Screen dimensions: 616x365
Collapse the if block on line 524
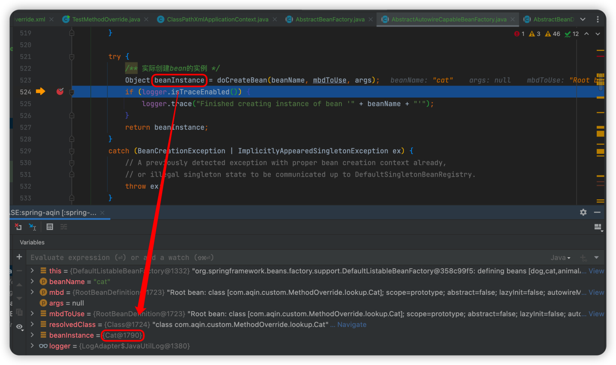pos(72,92)
